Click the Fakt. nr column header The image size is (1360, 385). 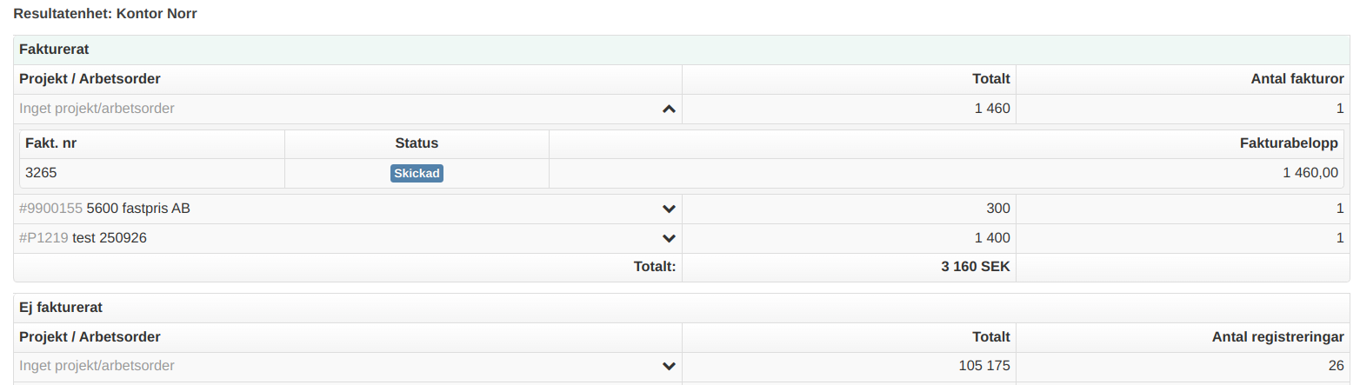point(51,143)
